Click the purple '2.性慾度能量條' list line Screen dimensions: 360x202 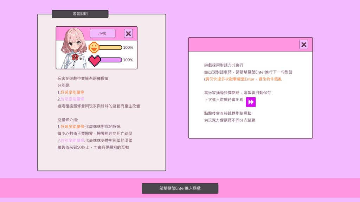(71, 99)
